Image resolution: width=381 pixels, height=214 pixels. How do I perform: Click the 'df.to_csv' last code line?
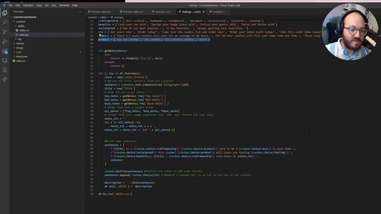(x=115, y=194)
